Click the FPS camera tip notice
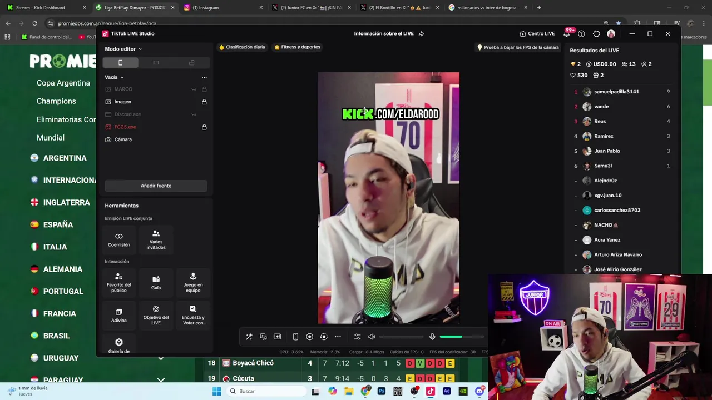 518,48
